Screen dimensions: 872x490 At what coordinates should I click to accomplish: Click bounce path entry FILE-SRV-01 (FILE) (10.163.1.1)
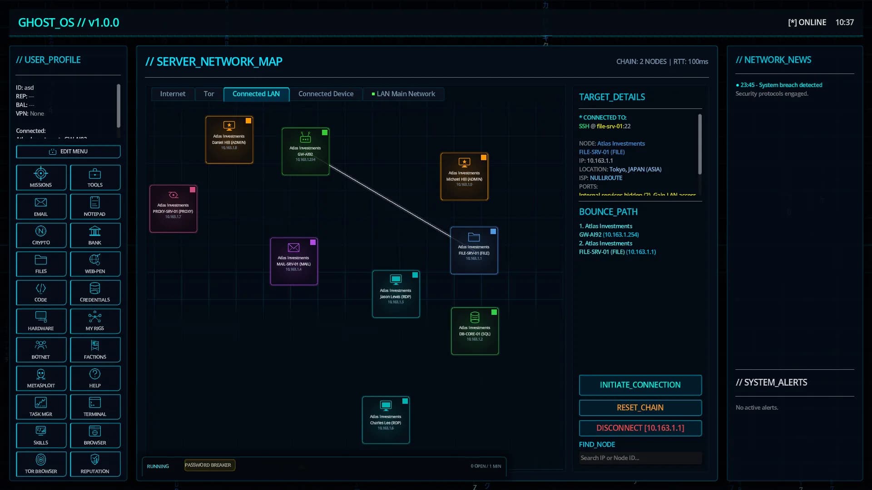coord(617,252)
